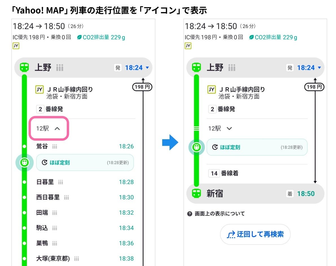
Task: Click congestion icon next to 鶯谷
Action: (55, 147)
